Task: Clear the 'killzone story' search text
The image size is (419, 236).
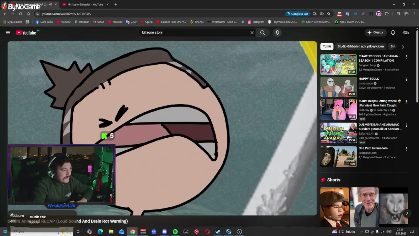Action: pos(252,32)
